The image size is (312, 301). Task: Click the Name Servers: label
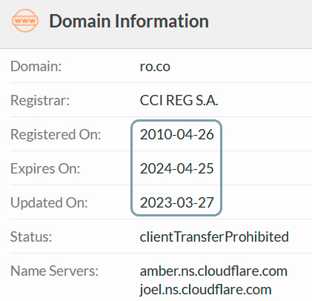[x=54, y=271]
